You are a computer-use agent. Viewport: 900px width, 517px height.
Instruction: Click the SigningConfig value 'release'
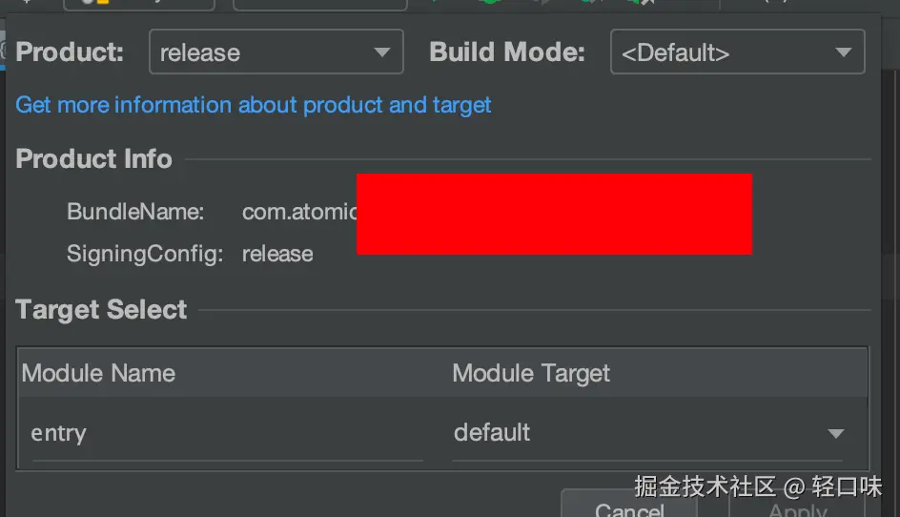point(277,254)
